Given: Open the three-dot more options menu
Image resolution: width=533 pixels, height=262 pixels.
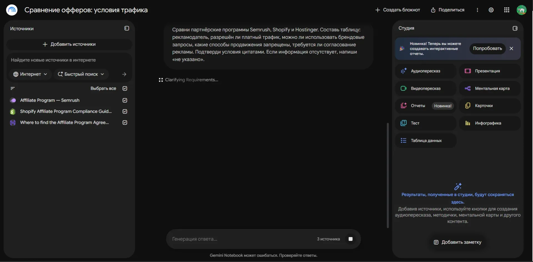Looking at the screenshot, I should click(x=477, y=10).
